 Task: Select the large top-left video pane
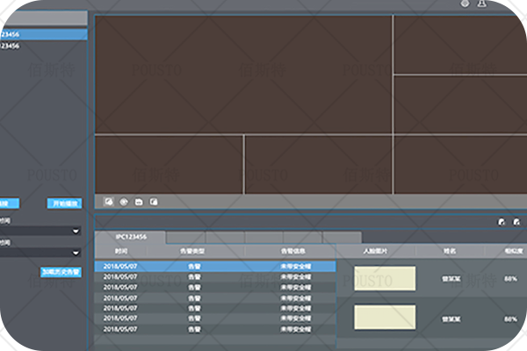click(x=243, y=74)
